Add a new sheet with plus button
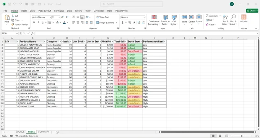The image size is (260, 138). [x=57, y=132]
